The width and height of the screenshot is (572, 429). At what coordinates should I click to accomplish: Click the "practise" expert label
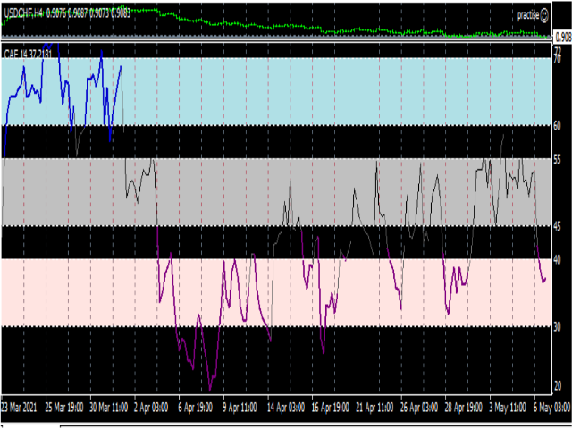tap(528, 16)
